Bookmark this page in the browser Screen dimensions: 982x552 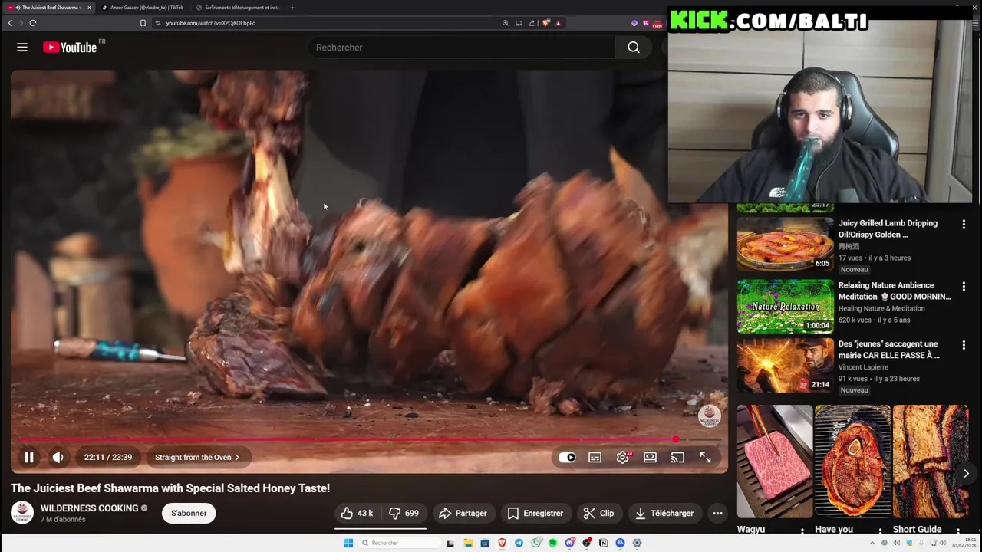[143, 23]
